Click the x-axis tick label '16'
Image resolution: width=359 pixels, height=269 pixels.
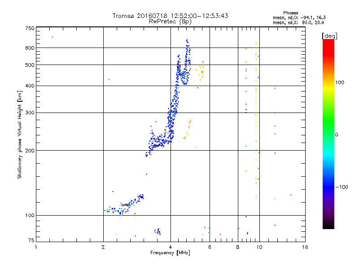coord(305,247)
